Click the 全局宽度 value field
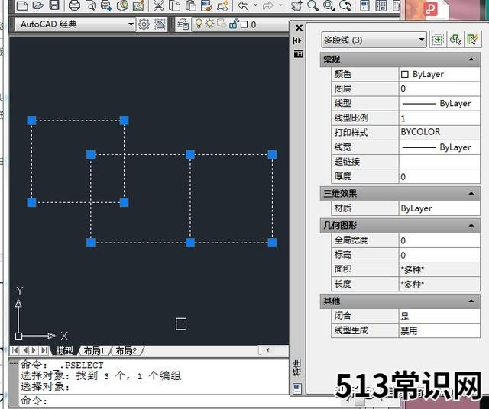 (439, 240)
